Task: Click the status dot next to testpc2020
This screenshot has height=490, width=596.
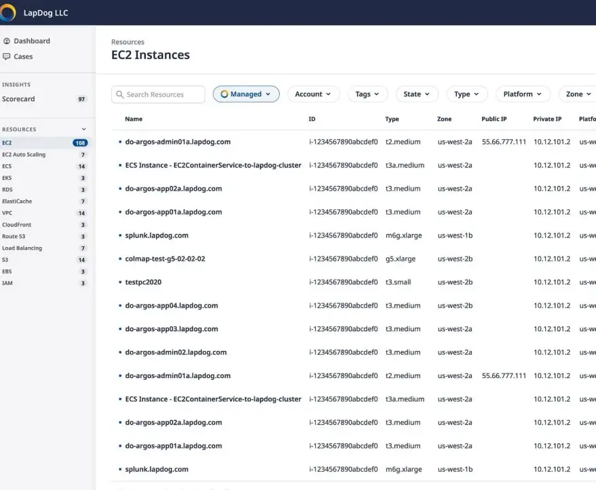Action: pyautogui.click(x=121, y=282)
